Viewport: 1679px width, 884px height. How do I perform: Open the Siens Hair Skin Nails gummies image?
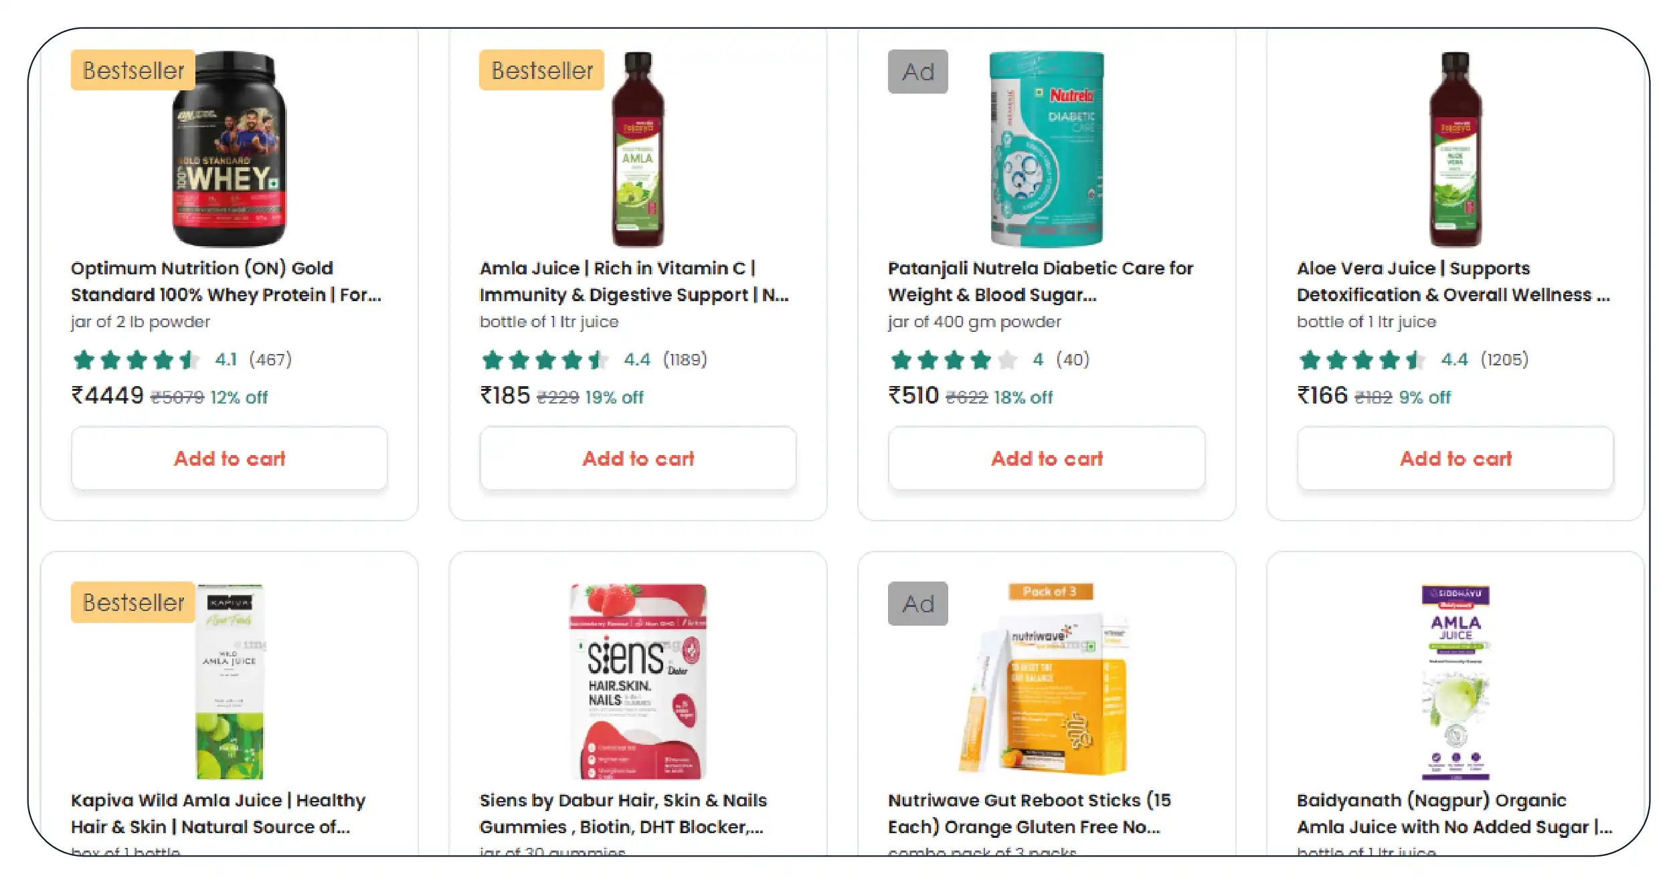point(638,681)
